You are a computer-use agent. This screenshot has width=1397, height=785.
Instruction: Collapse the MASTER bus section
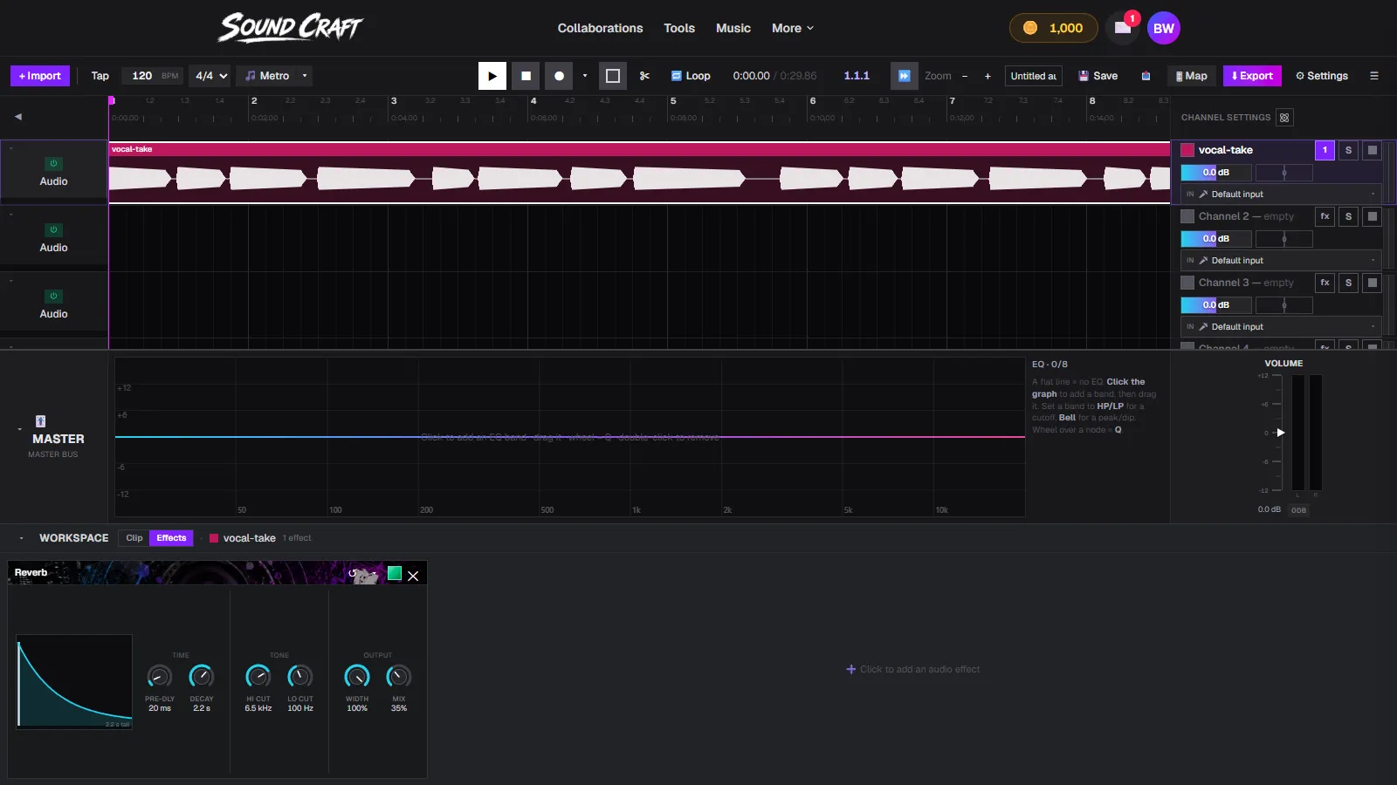pos(19,429)
